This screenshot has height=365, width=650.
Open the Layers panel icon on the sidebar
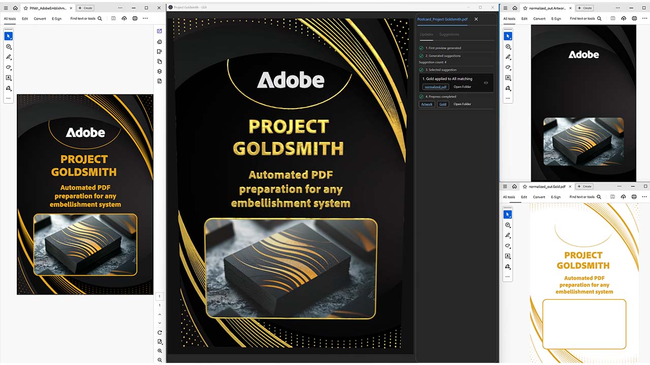pyautogui.click(x=159, y=71)
